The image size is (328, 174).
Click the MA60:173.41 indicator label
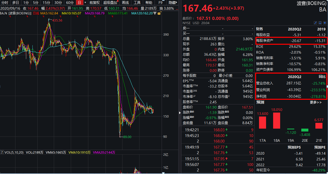pyautogui.click(x=118, y=13)
